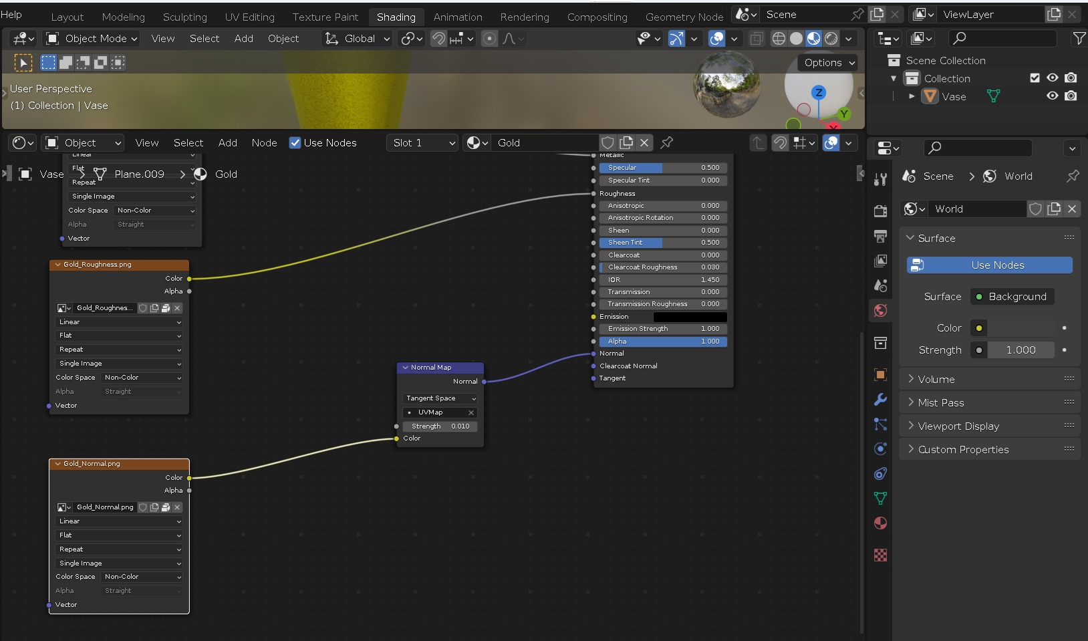Click the World breadcrumb in properties
The height and width of the screenshot is (641, 1088).
(1018, 176)
